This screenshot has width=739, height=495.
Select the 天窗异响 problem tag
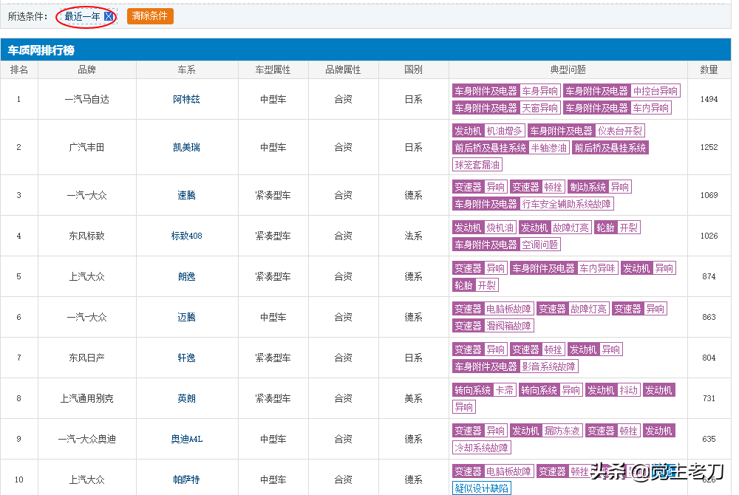(539, 108)
